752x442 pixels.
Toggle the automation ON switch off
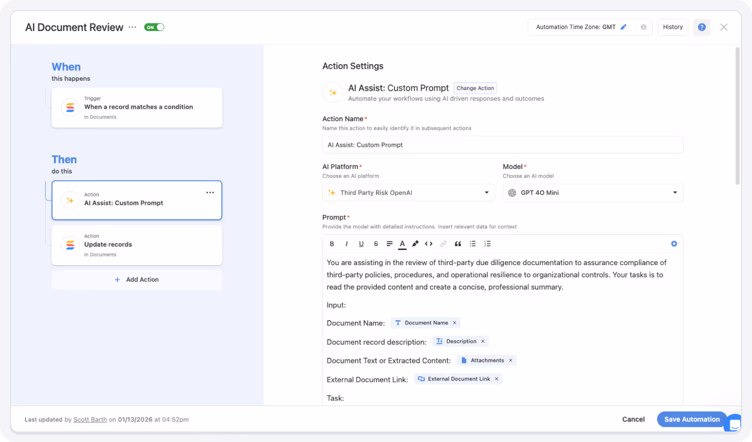(x=154, y=28)
